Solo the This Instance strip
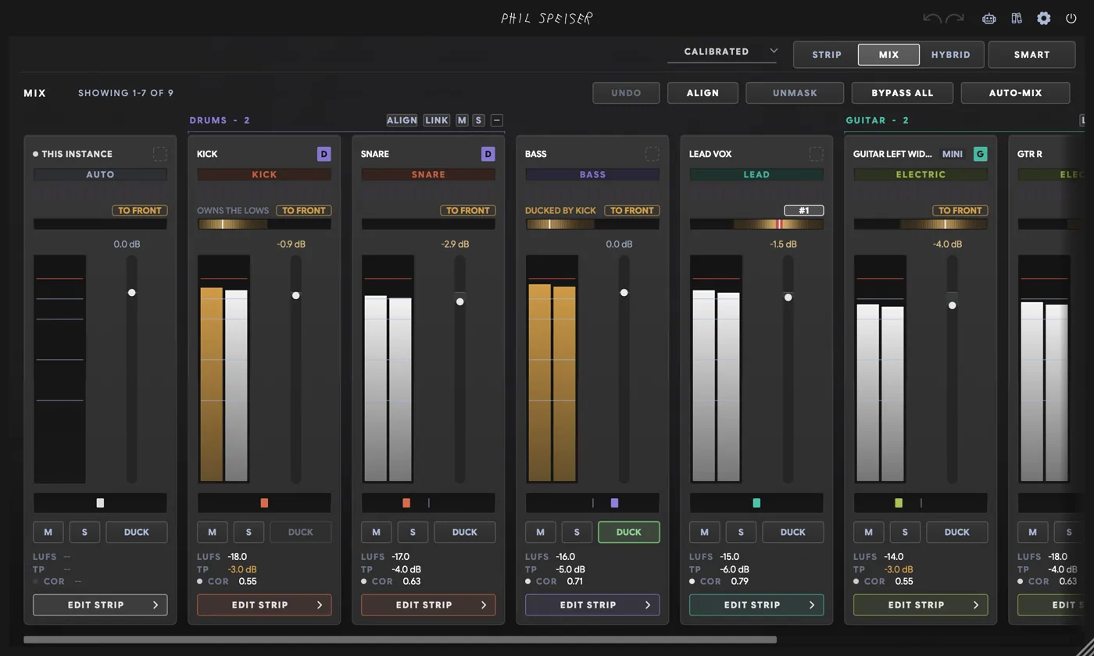Viewport: 1094px width, 656px height. point(84,532)
